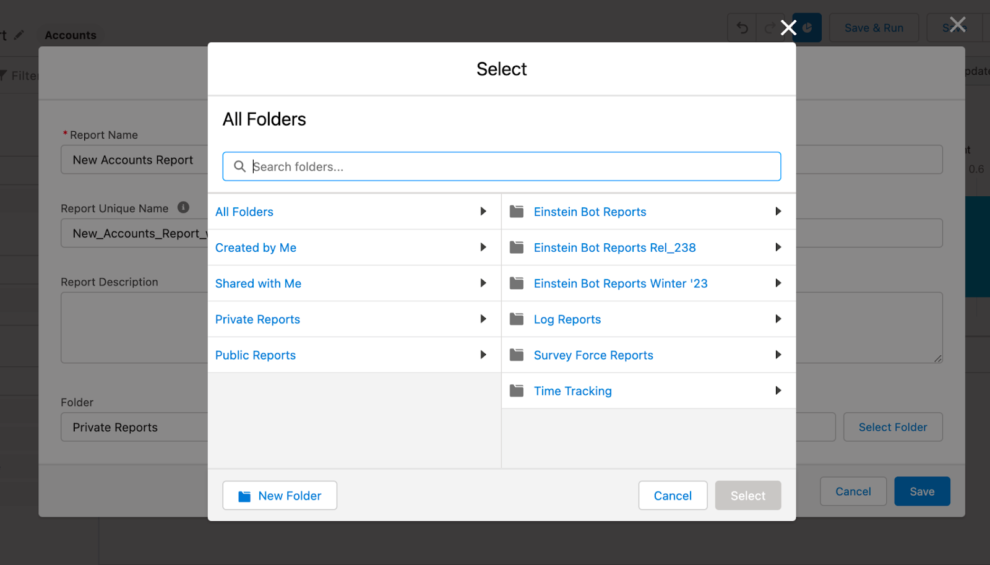Image resolution: width=990 pixels, height=565 pixels.
Task: Expand Einstein Bot Reports Winter '23 arrow
Action: [x=778, y=283]
